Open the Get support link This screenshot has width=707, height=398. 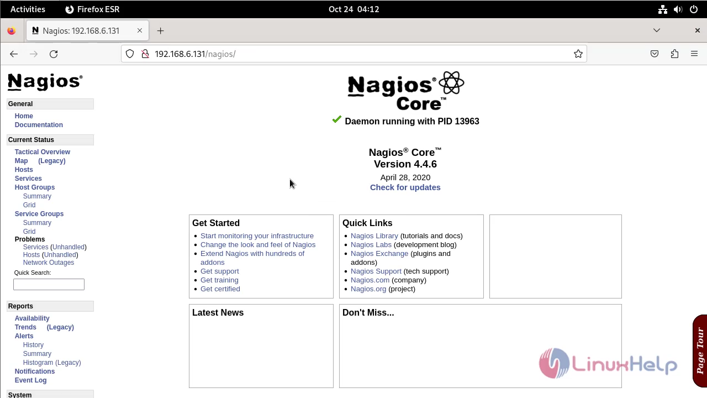[x=220, y=271]
